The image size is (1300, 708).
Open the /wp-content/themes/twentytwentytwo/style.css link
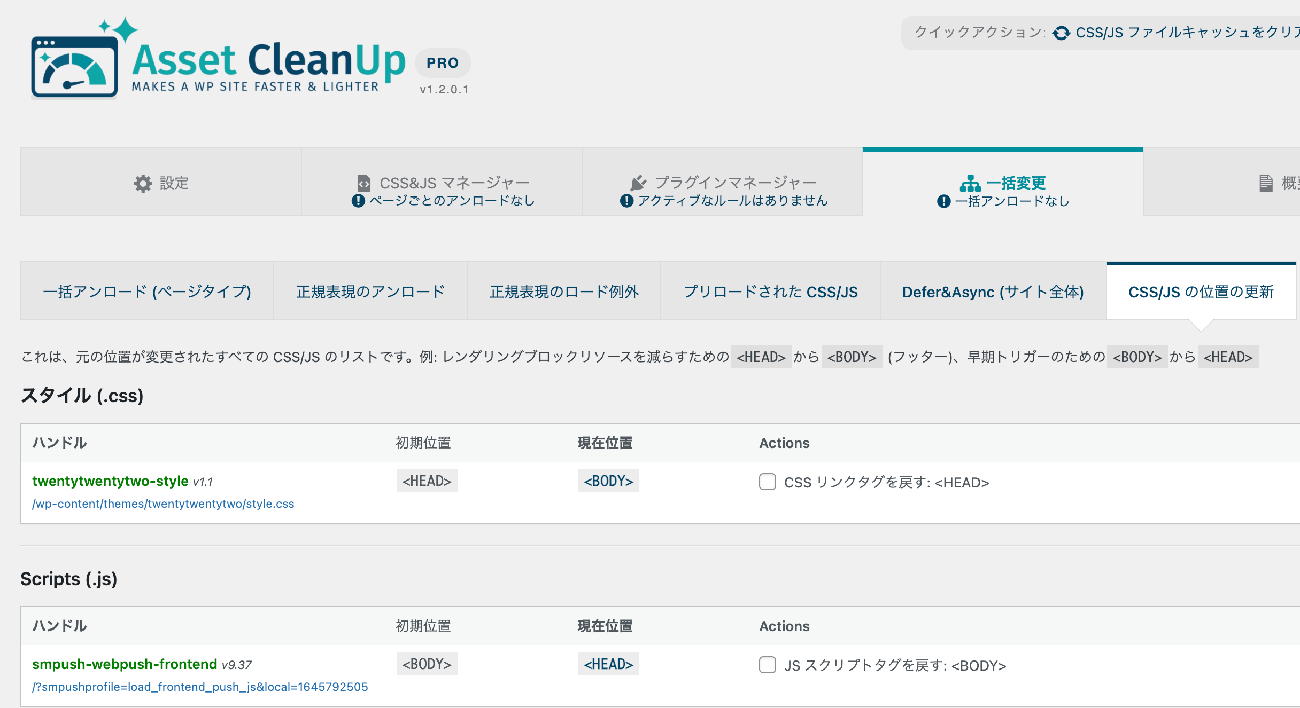click(163, 504)
